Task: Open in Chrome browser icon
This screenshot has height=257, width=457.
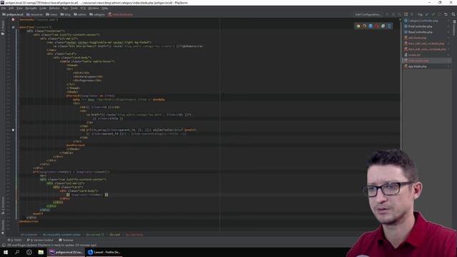Action: tap(358, 26)
